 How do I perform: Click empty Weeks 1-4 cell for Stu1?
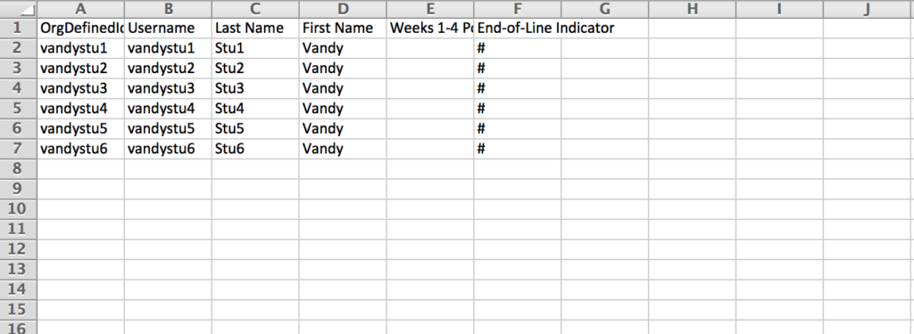click(430, 48)
